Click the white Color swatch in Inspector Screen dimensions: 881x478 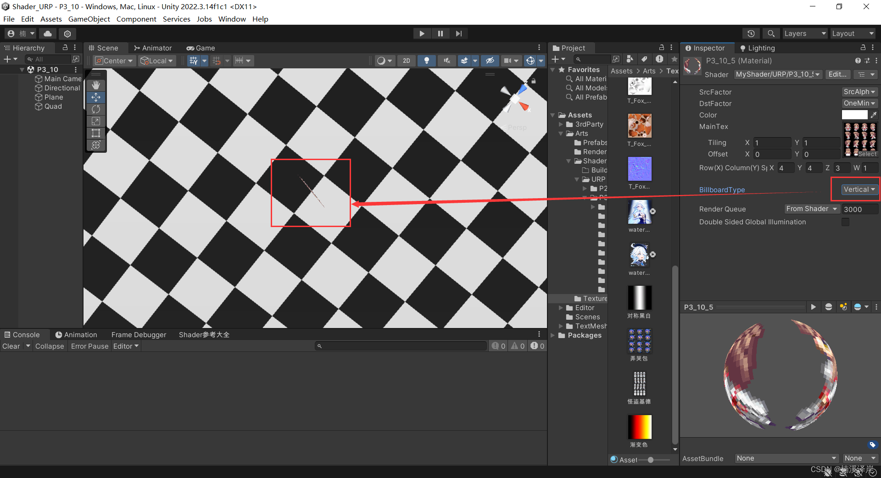(854, 115)
